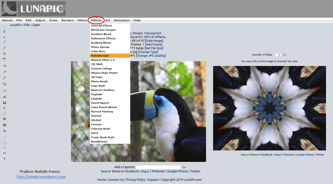Click the question mark help icon

[4, 159]
